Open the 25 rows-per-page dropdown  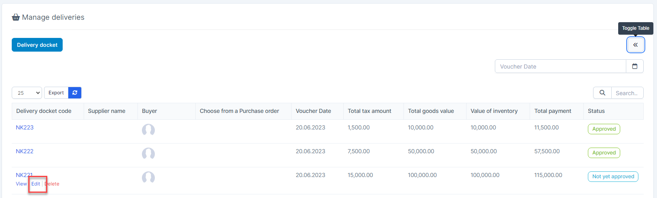point(27,93)
